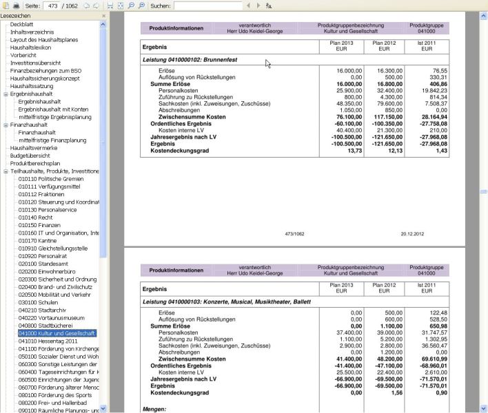Click the save copy icon in toolbar
This screenshot has width=488, height=413.
point(6,6)
